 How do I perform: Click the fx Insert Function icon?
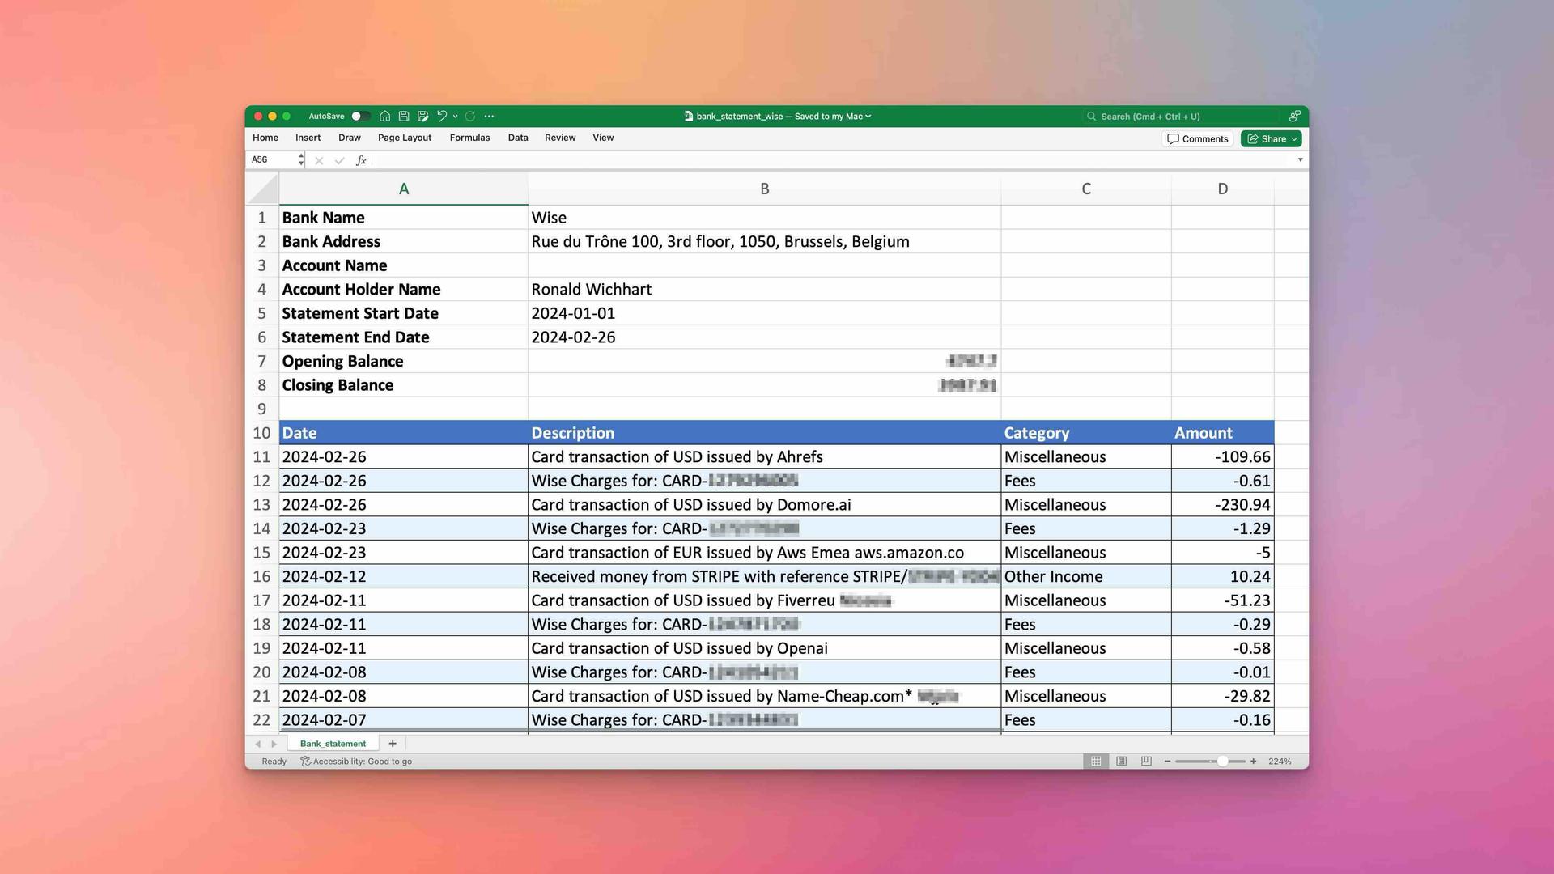coord(361,160)
